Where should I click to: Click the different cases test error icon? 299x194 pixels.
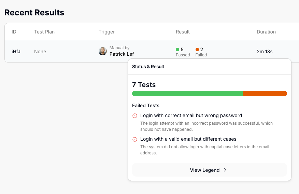pyautogui.click(x=134, y=139)
